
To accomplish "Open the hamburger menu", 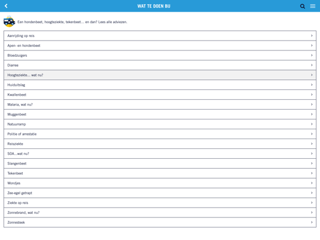I will tap(312, 6).
